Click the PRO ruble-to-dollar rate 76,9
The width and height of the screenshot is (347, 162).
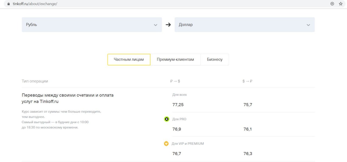point(177,129)
